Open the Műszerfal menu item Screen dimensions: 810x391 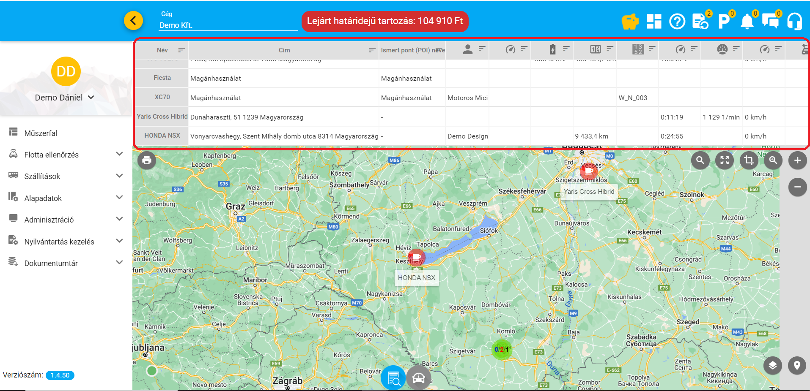coord(41,133)
